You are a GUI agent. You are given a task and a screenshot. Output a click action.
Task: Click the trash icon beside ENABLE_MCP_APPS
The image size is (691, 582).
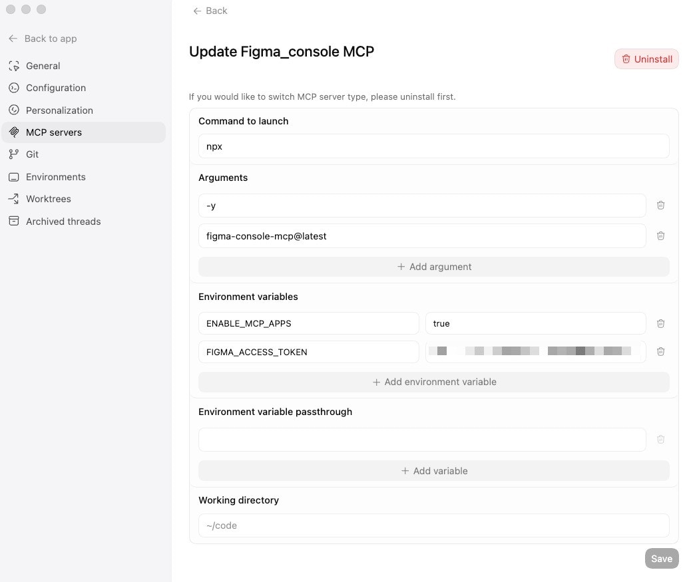(x=660, y=323)
